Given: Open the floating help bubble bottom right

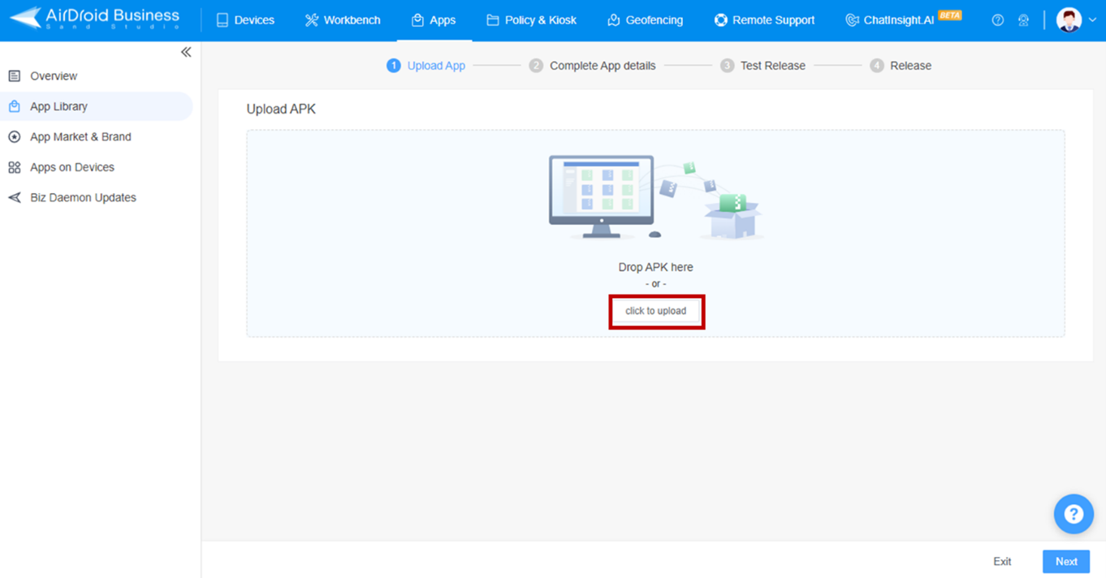Looking at the screenshot, I should tap(1074, 514).
